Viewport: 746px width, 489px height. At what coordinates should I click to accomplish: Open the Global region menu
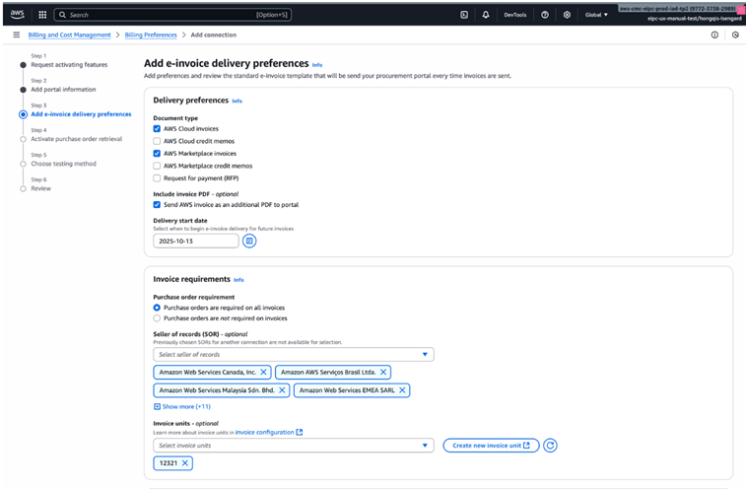tap(597, 15)
